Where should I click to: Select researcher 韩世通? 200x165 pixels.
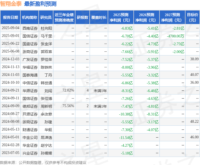click(x=46, y=83)
